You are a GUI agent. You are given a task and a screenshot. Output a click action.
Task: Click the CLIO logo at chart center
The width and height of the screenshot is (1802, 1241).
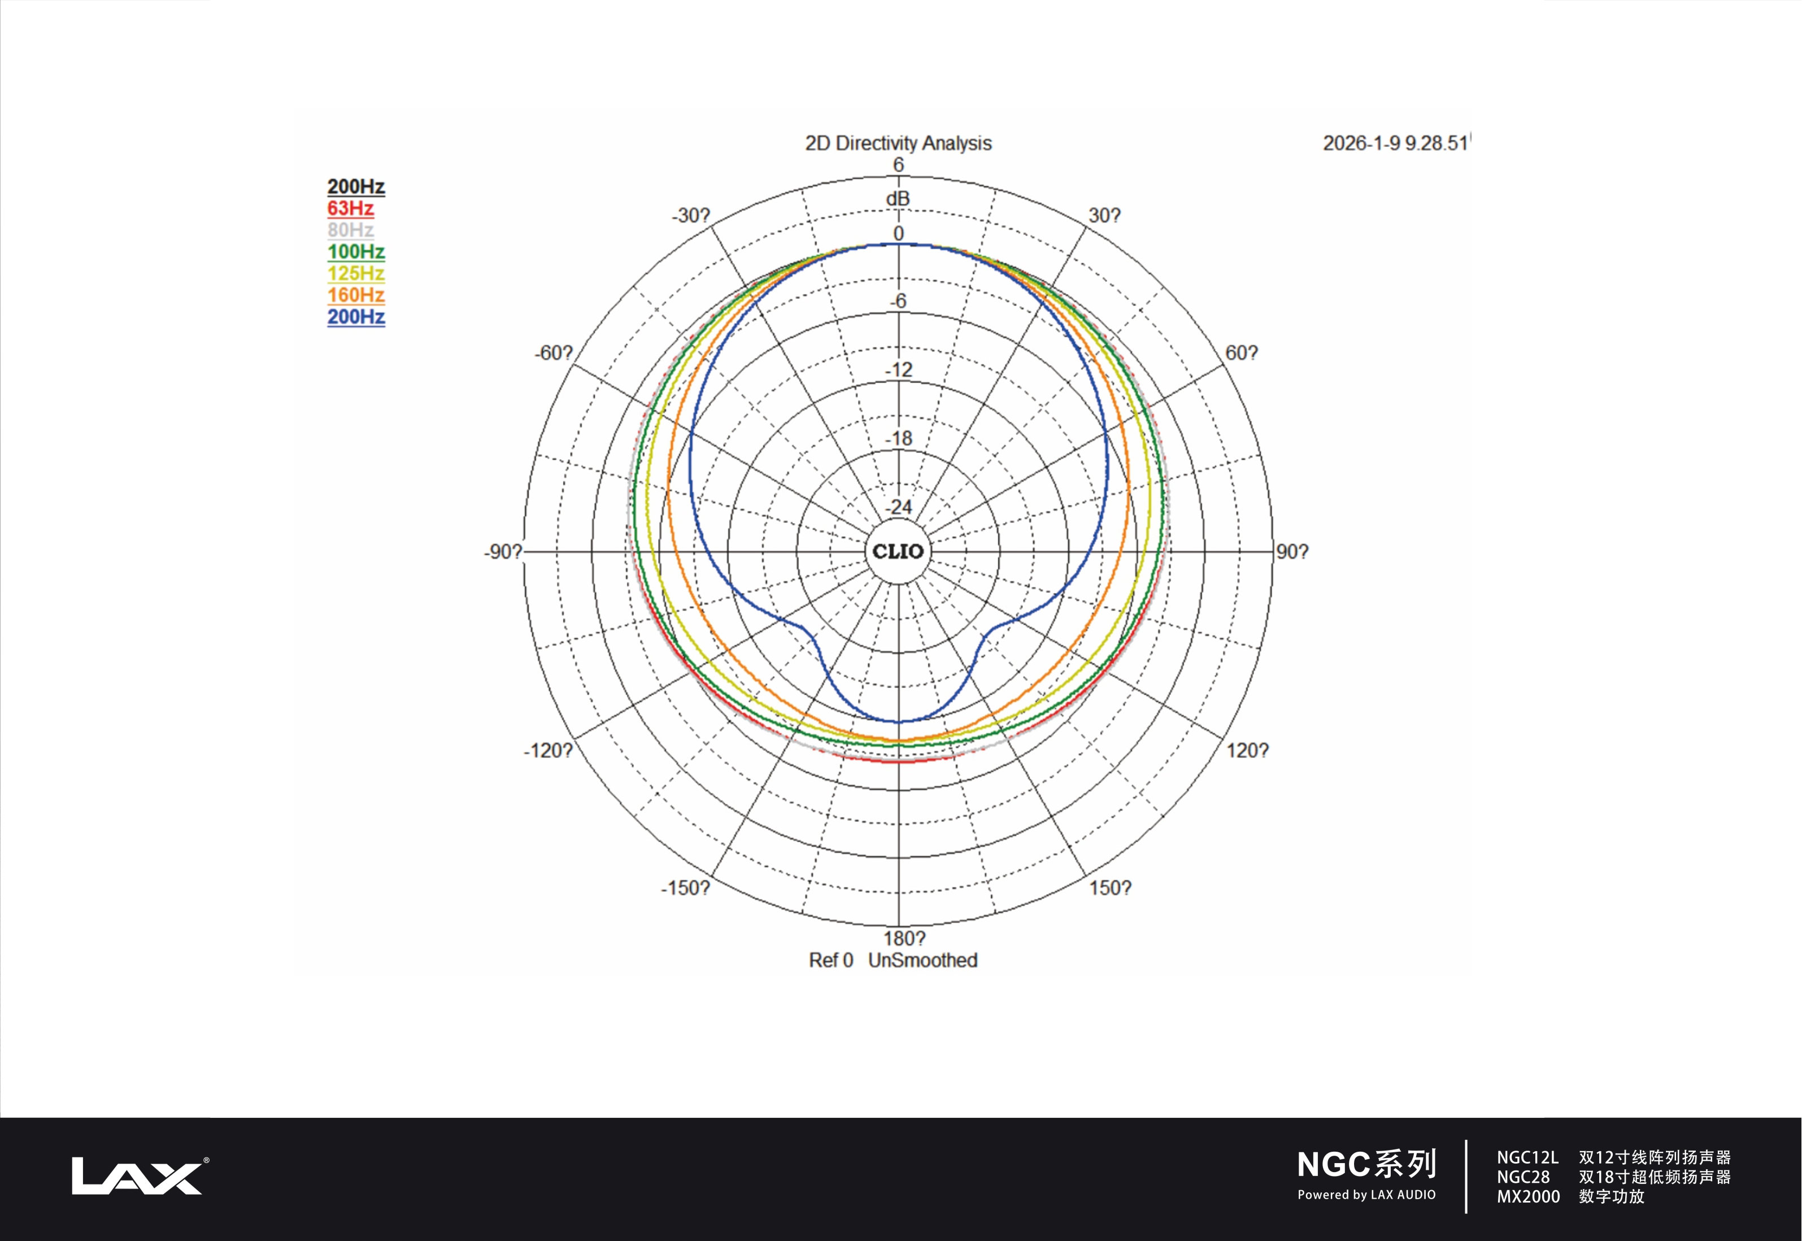[x=898, y=551]
